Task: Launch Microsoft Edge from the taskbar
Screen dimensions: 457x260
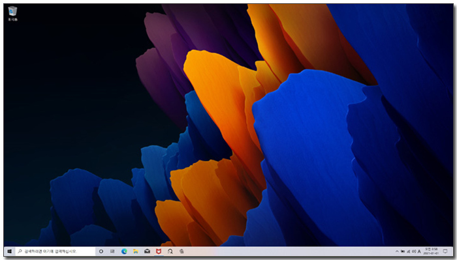Action: point(124,252)
